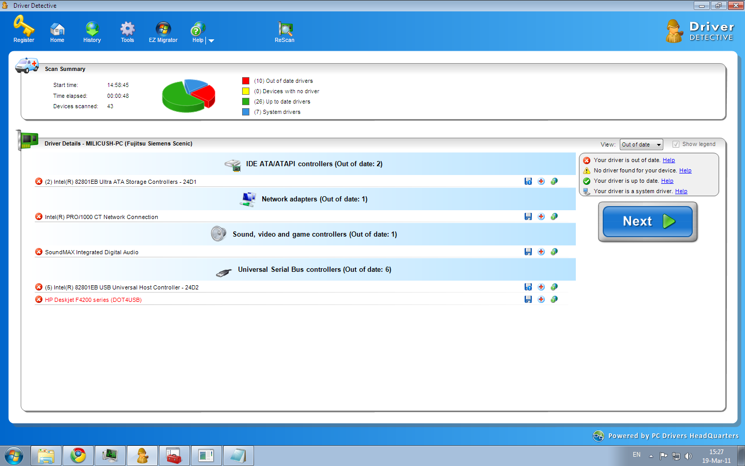Open Help link for system driver
The height and width of the screenshot is (466, 745).
(x=681, y=192)
